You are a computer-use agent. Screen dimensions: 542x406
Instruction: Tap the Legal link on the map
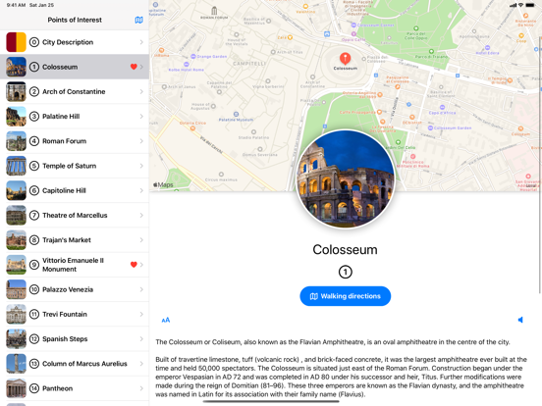click(531, 185)
